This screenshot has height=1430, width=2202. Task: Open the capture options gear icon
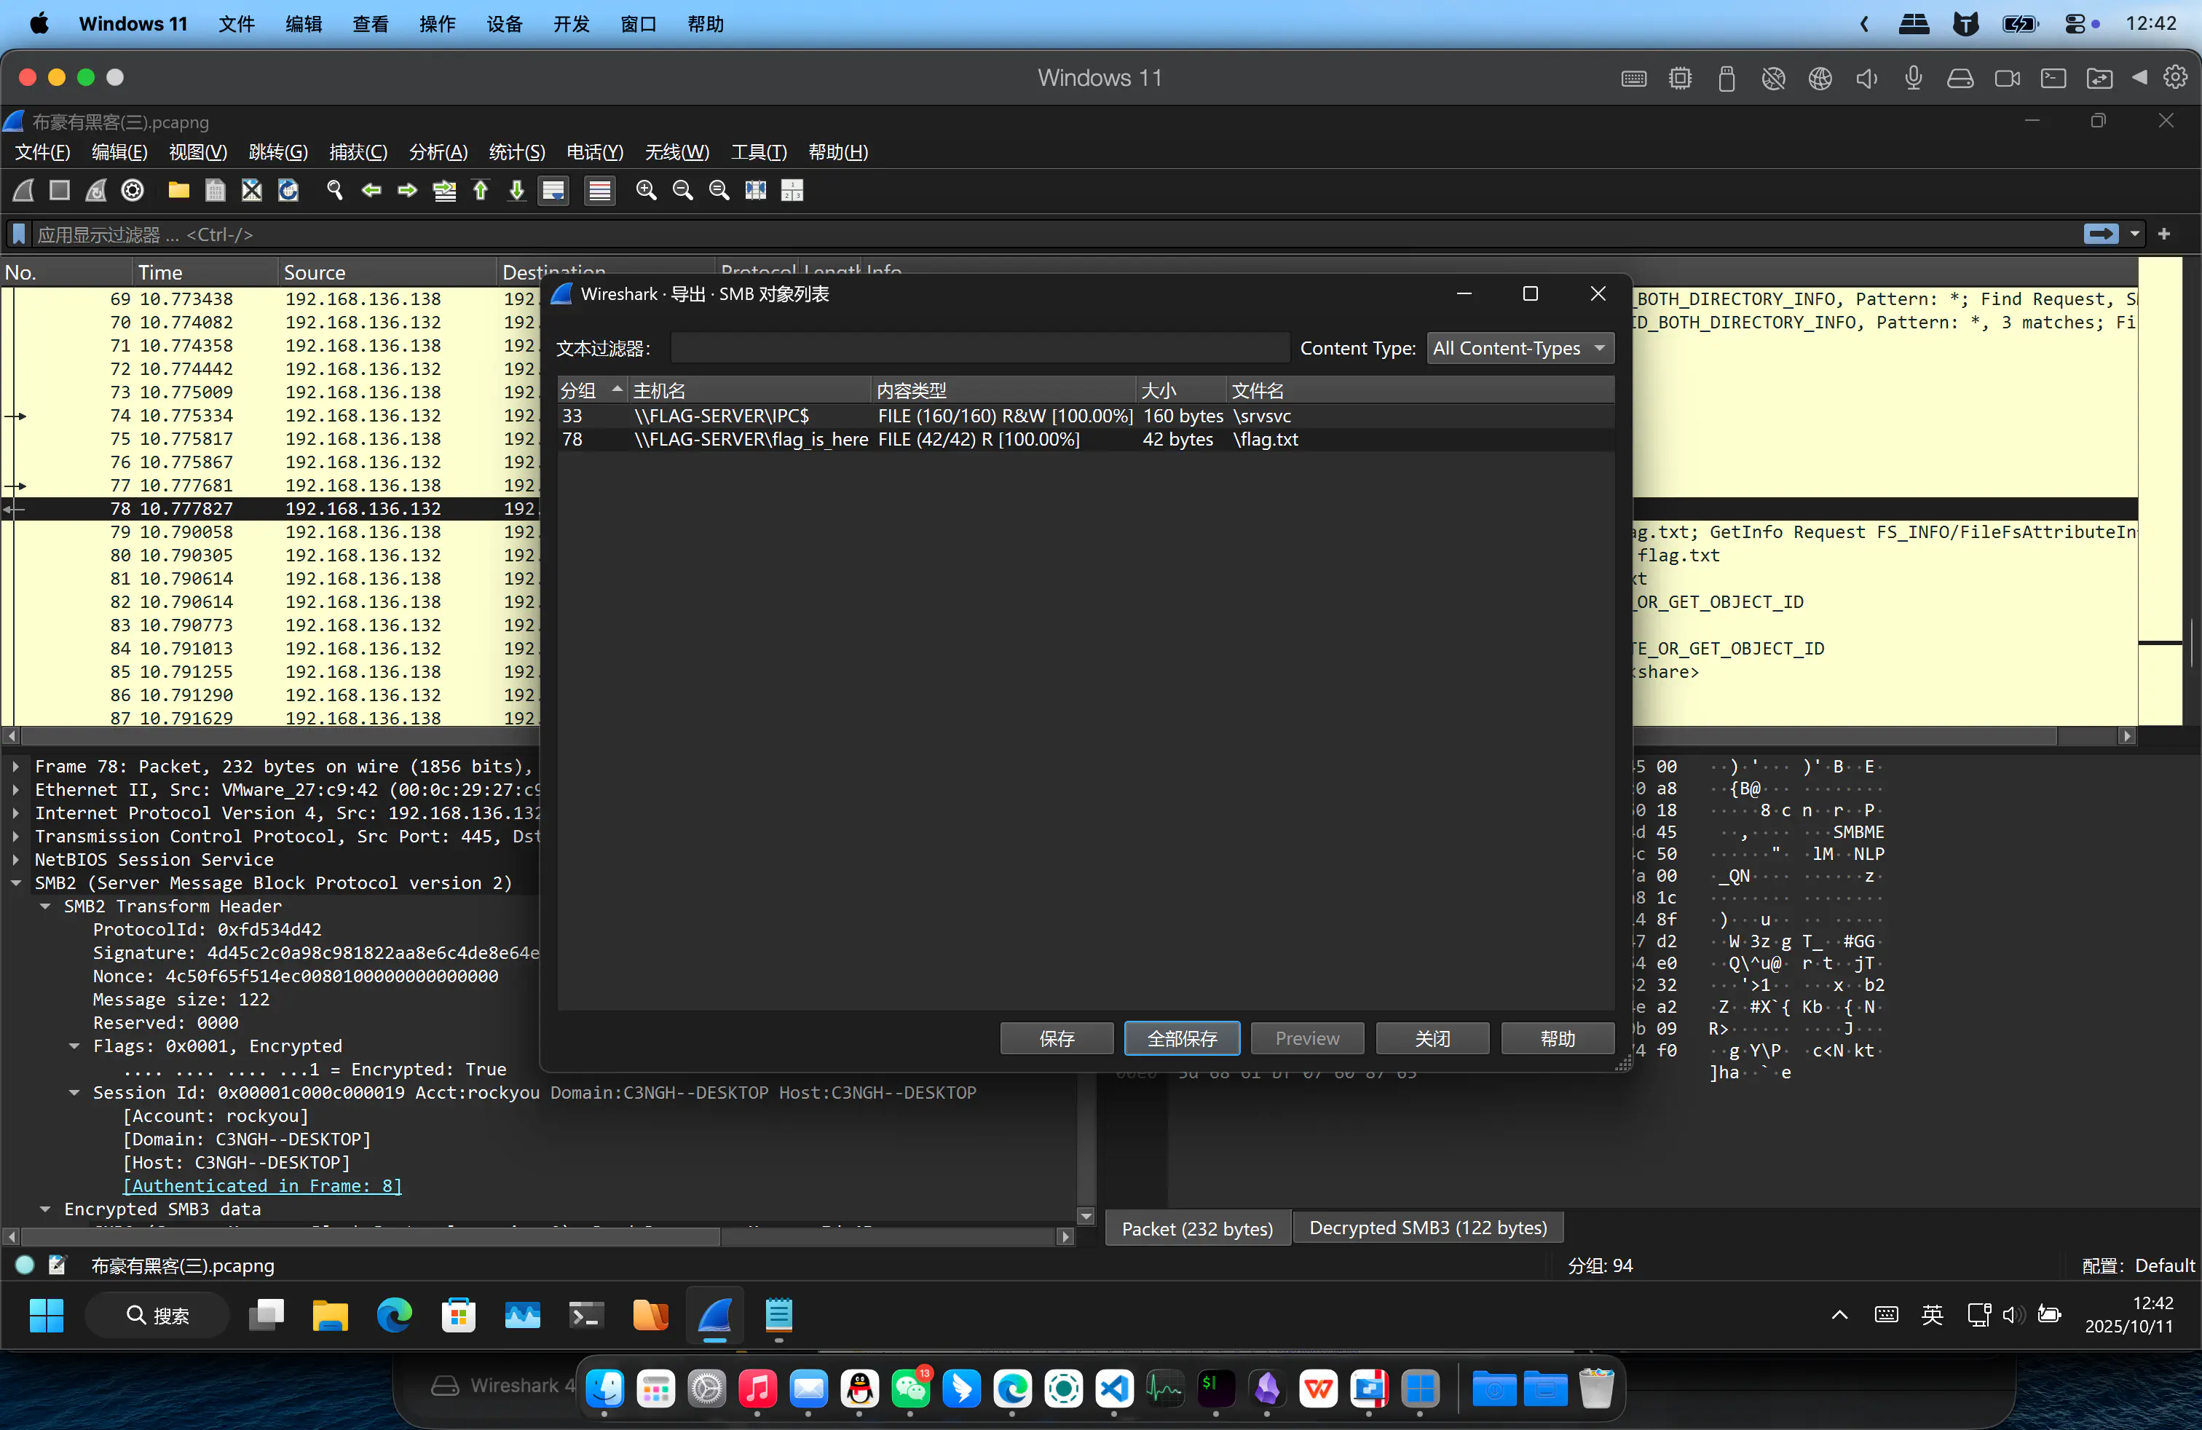click(133, 191)
